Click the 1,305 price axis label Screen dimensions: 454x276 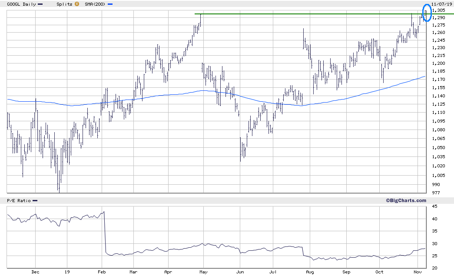[x=439, y=10]
